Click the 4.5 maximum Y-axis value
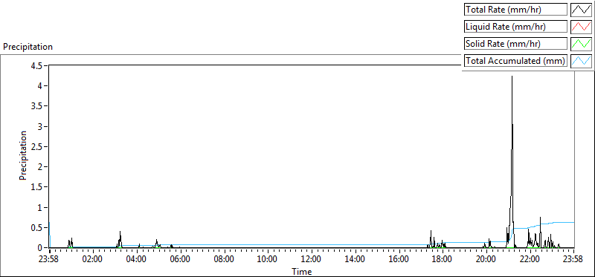595x277 pixels. coord(38,65)
